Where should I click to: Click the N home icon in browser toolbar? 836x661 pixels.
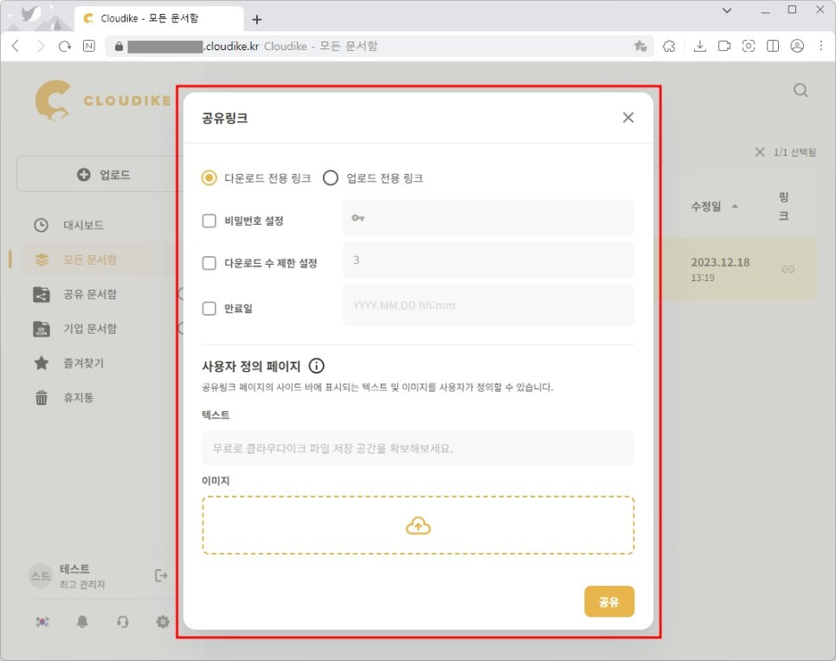click(89, 46)
